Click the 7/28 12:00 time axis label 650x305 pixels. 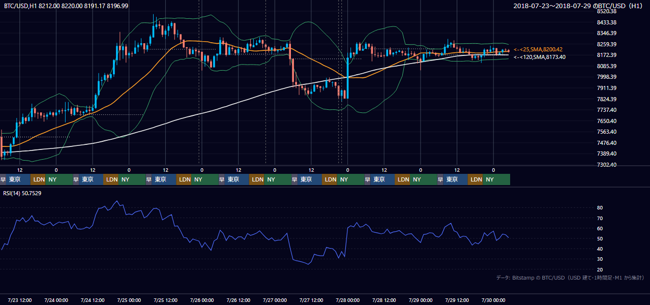tap(384, 300)
